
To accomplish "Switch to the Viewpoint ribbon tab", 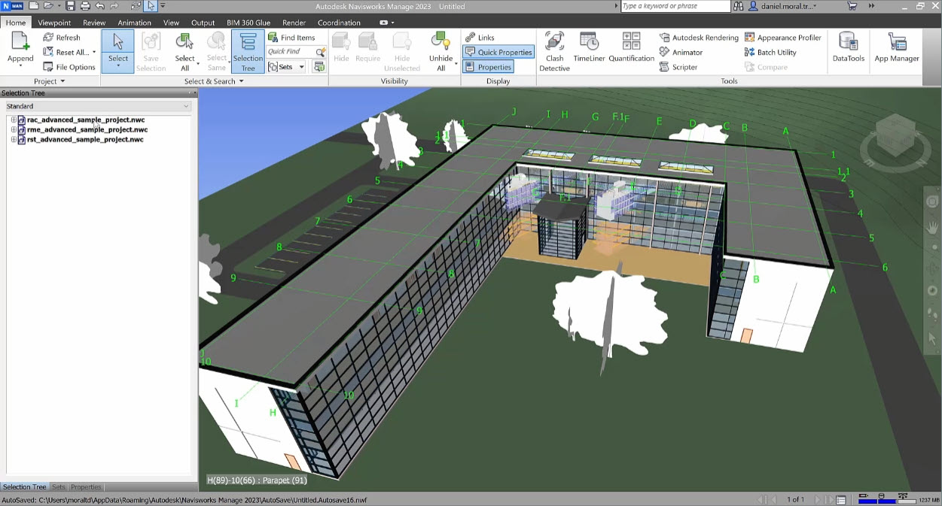I will point(53,22).
